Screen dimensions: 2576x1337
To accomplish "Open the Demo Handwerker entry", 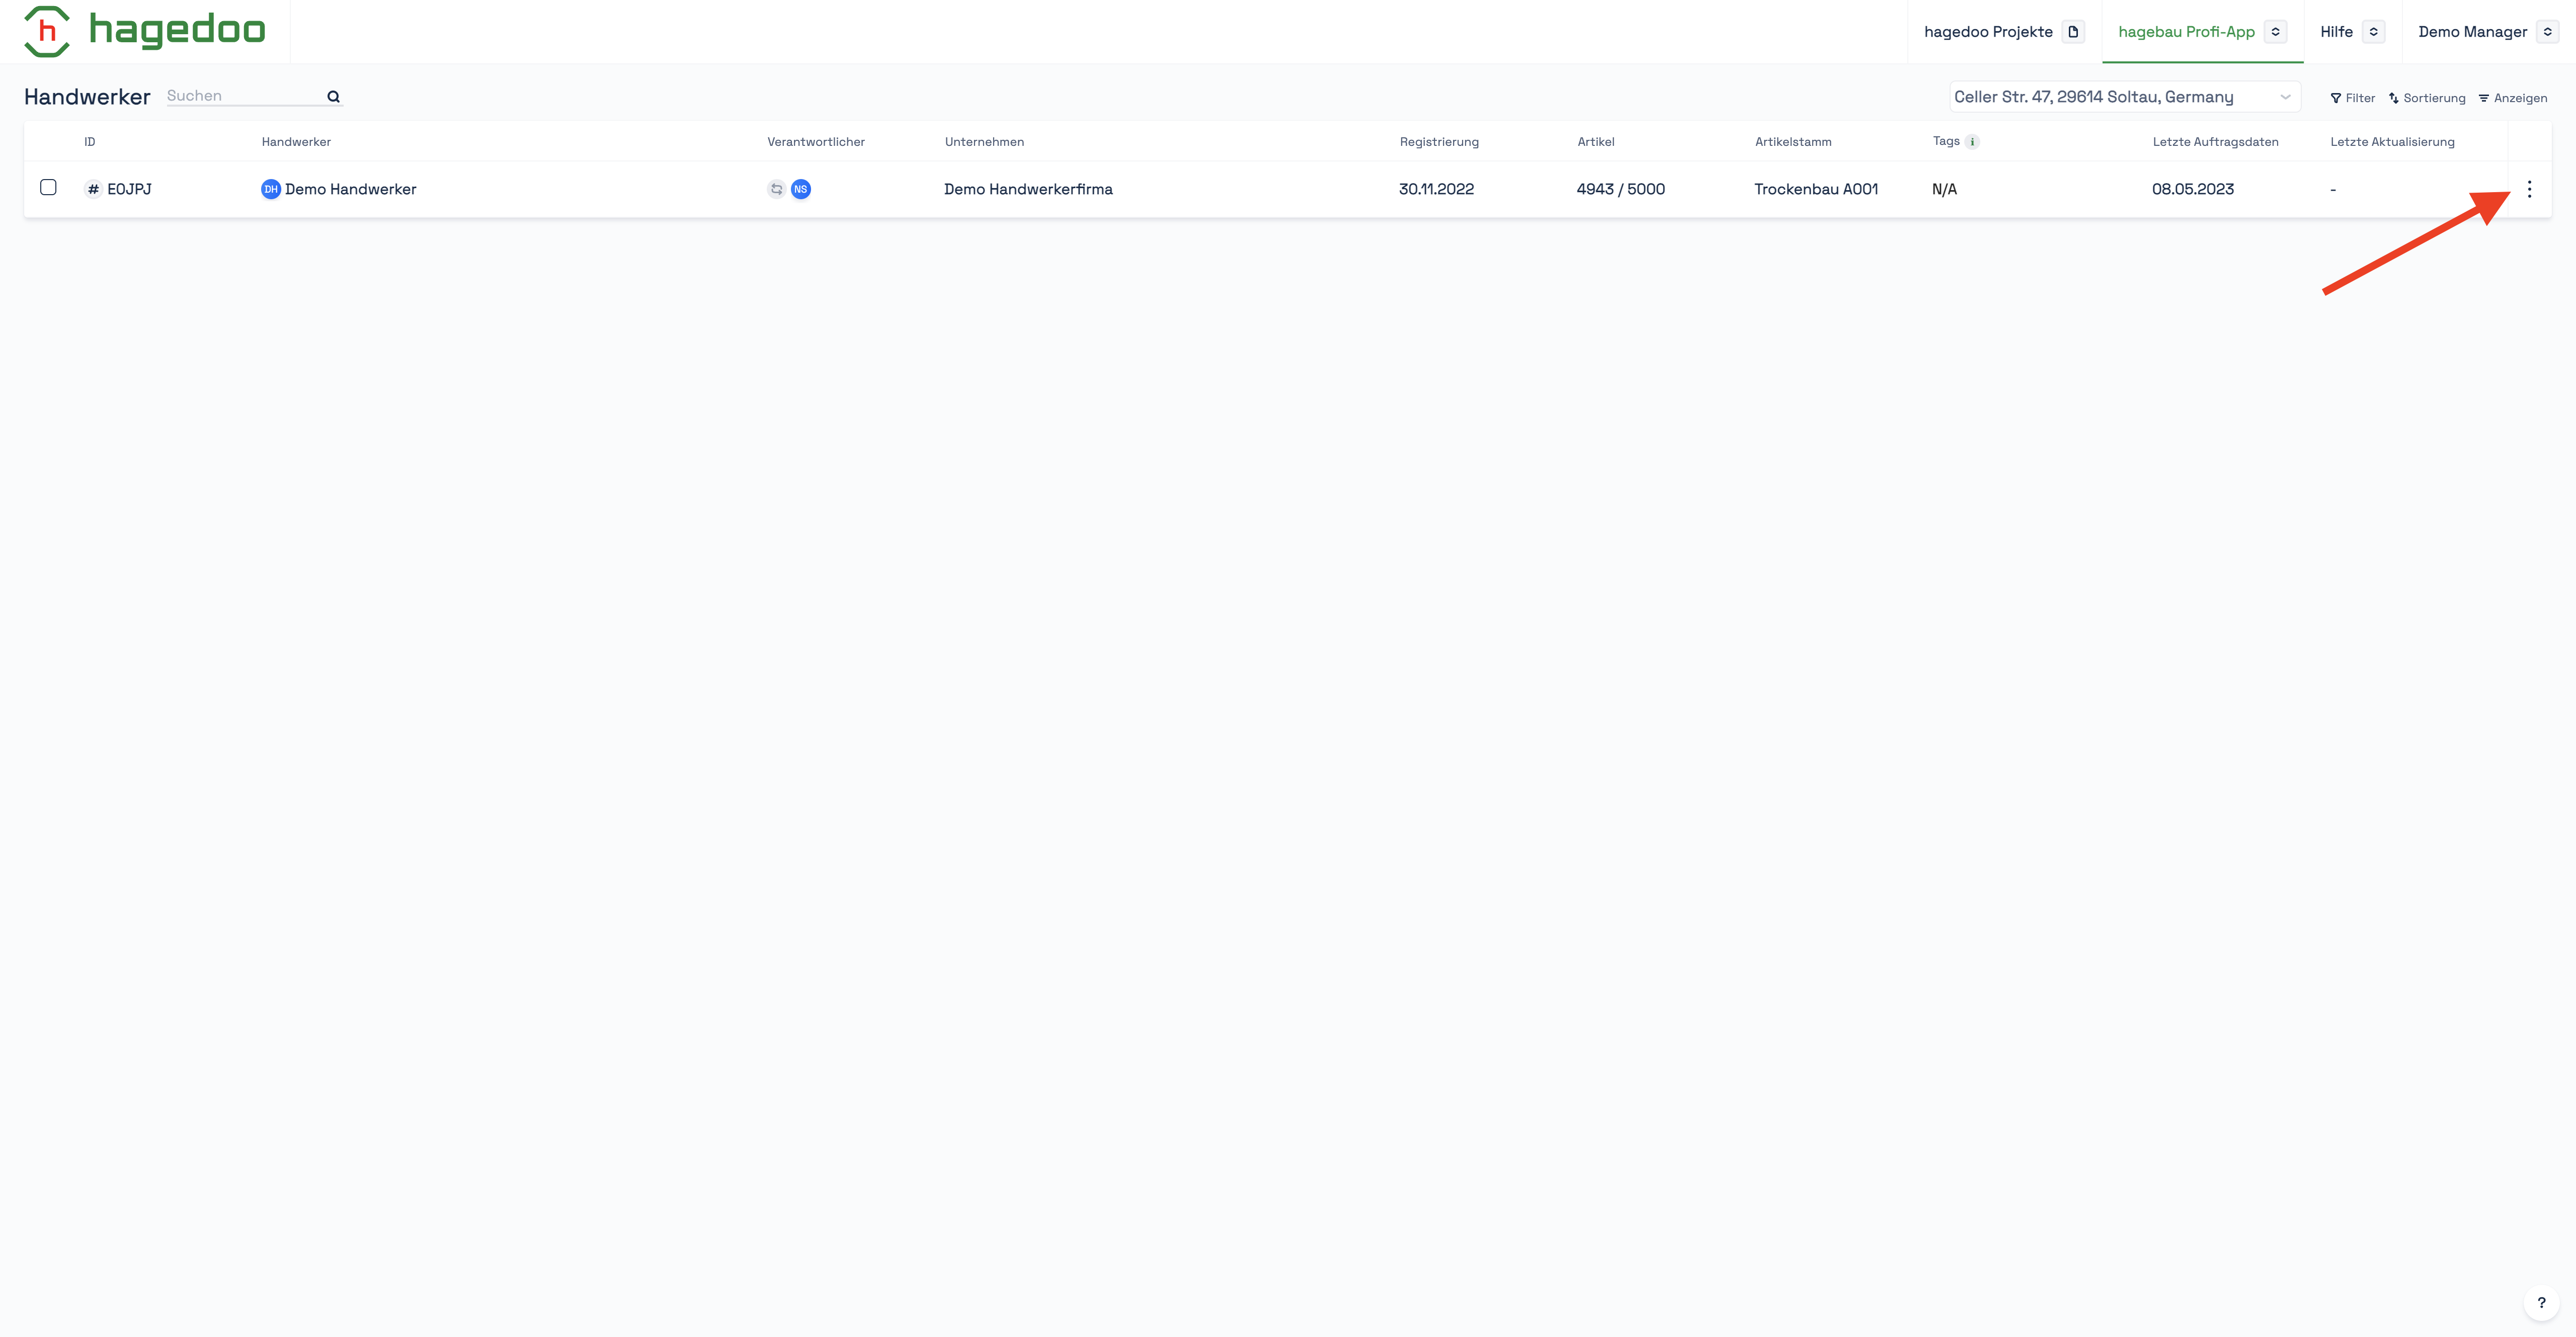I will click(x=350, y=189).
